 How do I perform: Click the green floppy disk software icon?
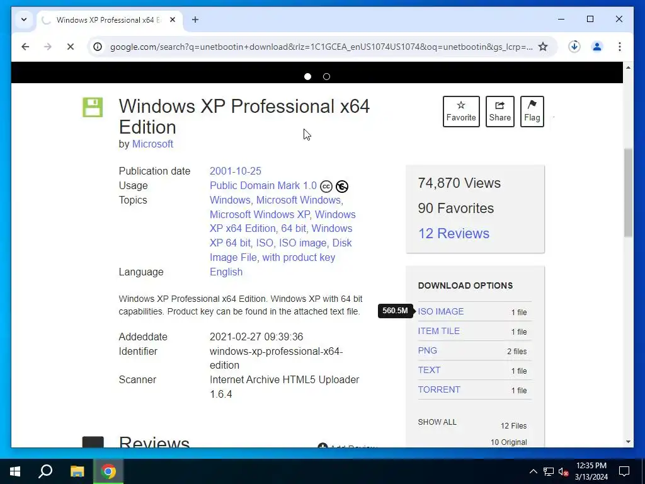(93, 107)
